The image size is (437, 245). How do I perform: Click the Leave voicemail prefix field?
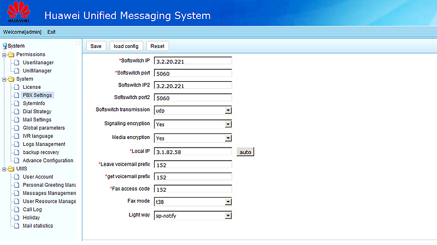[193, 165]
